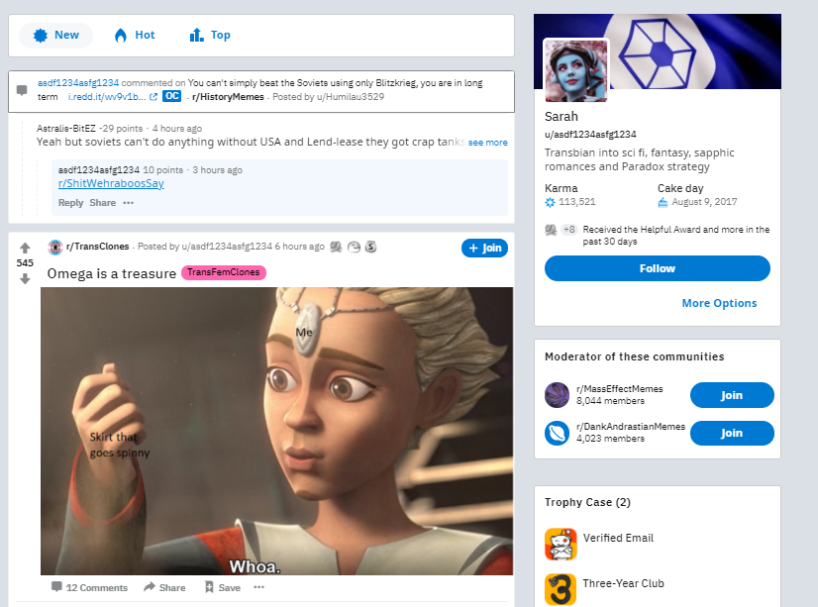
Task: Sort posts by Top
Action: 210,36
